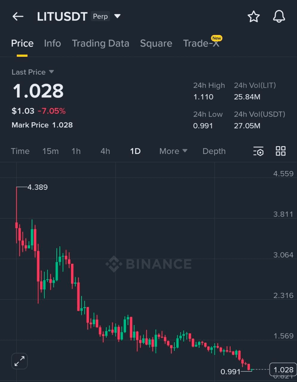Switch chart to Time view
Image resolution: width=297 pixels, height=382 pixels.
tap(20, 151)
